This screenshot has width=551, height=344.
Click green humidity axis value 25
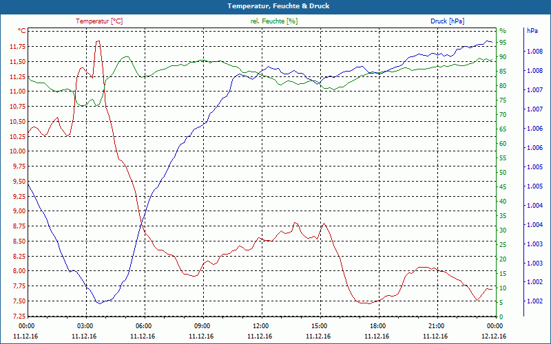(x=503, y=245)
